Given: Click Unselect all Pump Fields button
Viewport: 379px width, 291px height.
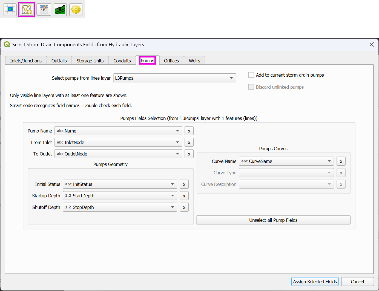Looking at the screenshot, I should (273, 220).
